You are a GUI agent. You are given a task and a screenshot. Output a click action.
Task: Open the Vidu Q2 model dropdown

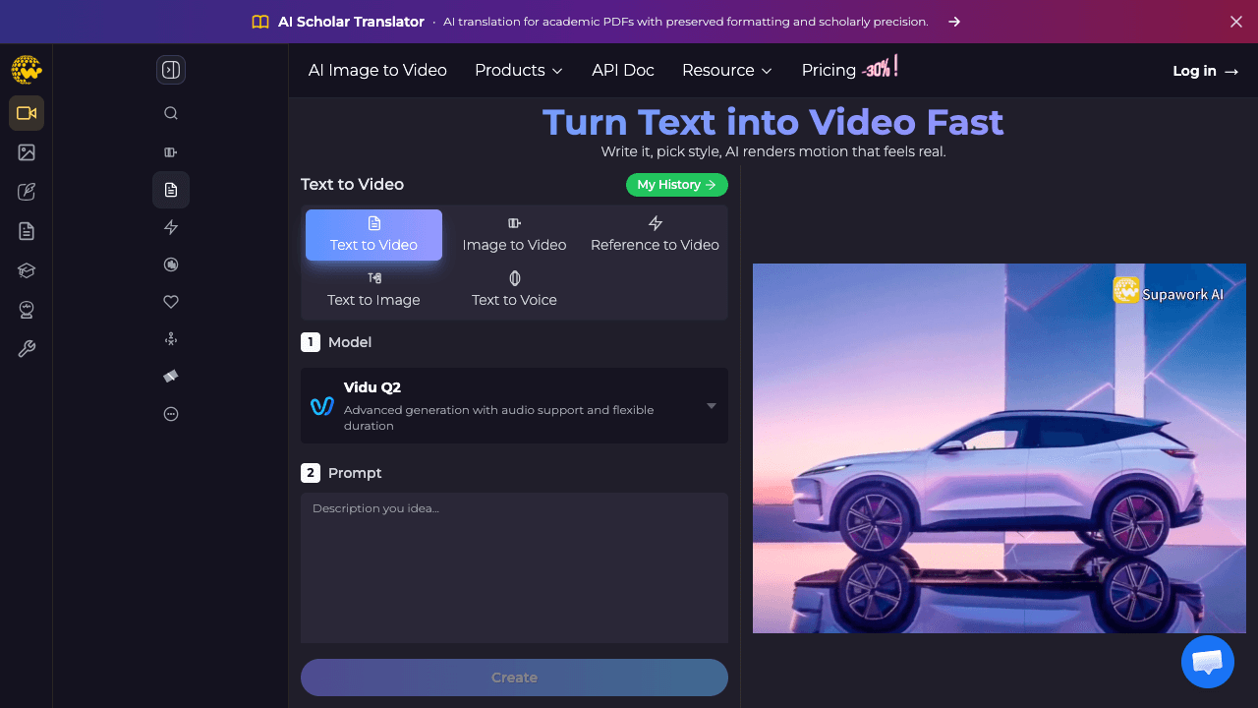point(514,405)
